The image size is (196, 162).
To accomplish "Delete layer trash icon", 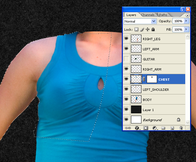I will pyautogui.click(x=181, y=128).
